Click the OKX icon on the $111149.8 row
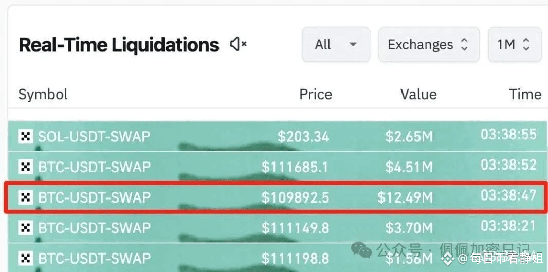This screenshot has height=272, width=548. 26,228
